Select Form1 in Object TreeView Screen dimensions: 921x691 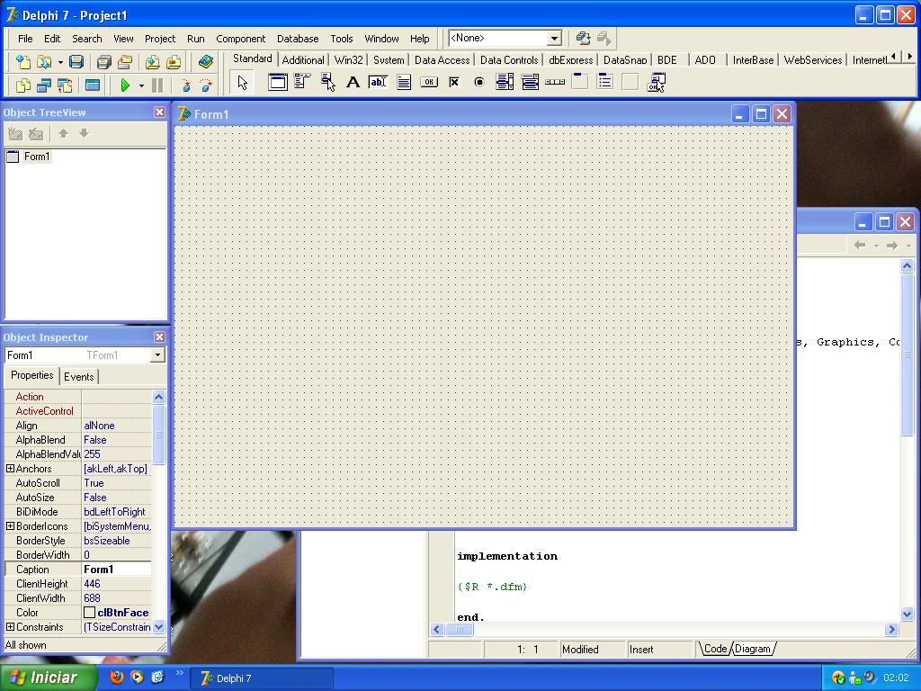(x=36, y=157)
